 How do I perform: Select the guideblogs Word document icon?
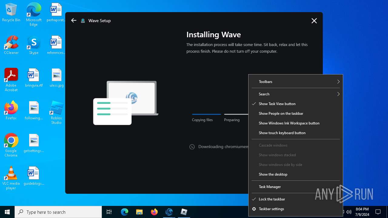tap(34, 176)
